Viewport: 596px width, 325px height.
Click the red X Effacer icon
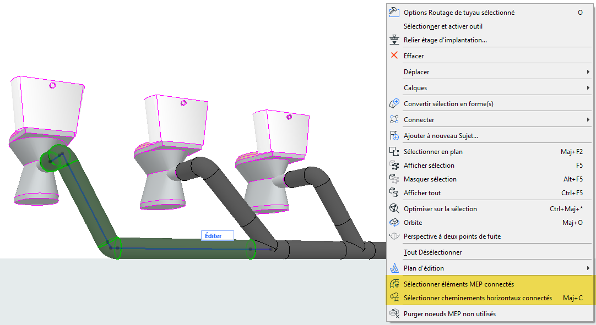pyautogui.click(x=394, y=56)
